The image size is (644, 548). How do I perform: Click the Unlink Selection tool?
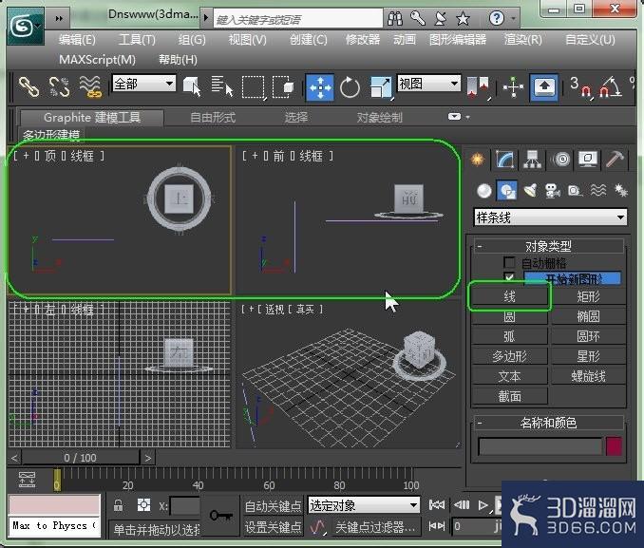(60, 86)
